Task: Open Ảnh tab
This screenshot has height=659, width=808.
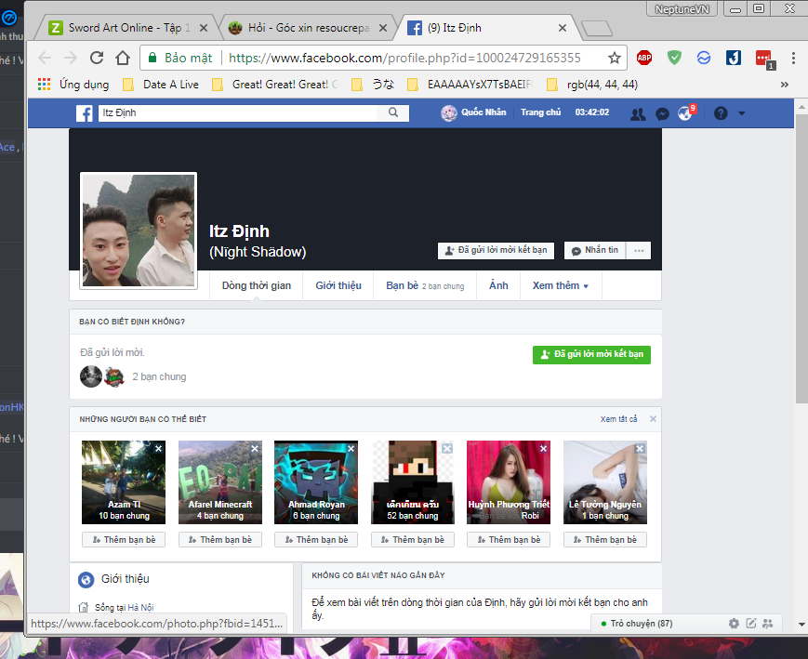Action: point(498,285)
